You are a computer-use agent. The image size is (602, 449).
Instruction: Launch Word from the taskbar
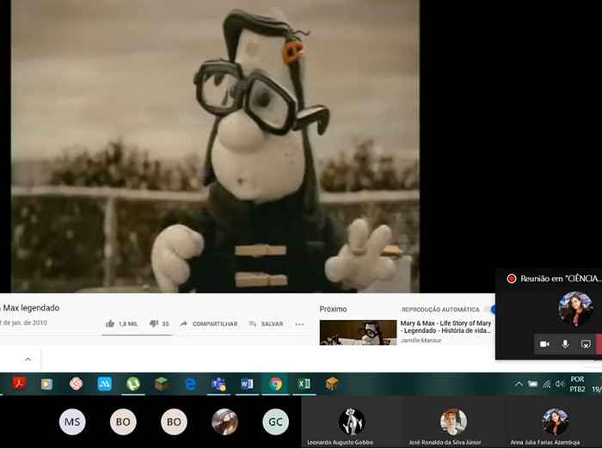[247, 384]
